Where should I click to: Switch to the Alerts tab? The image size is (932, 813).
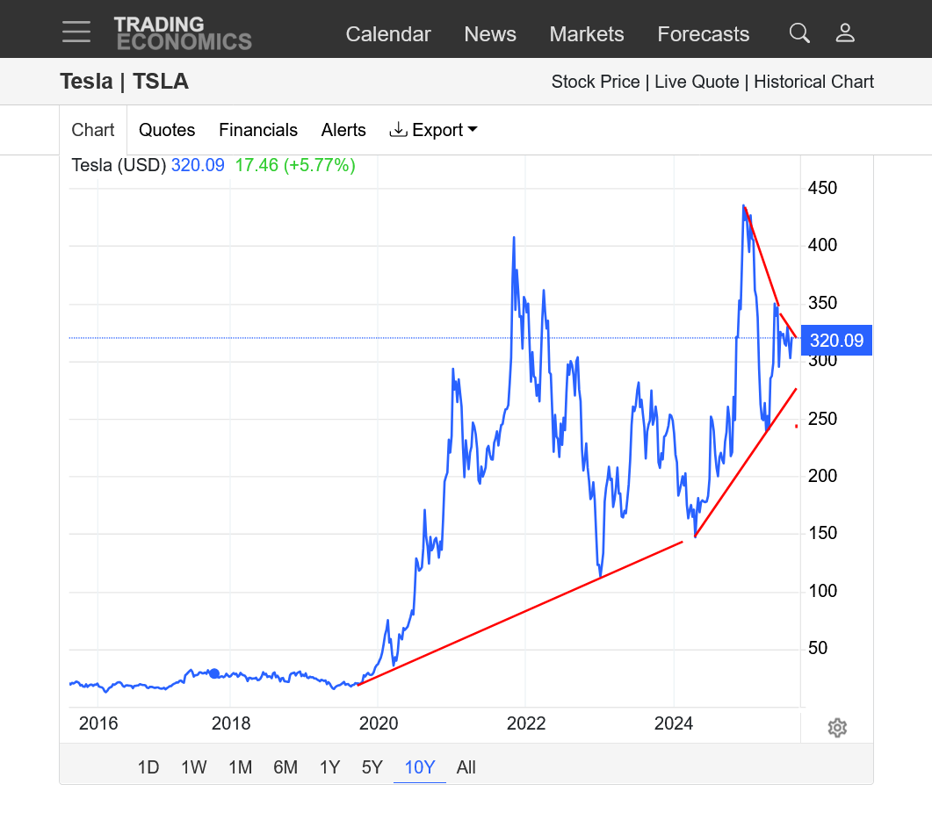pos(343,130)
